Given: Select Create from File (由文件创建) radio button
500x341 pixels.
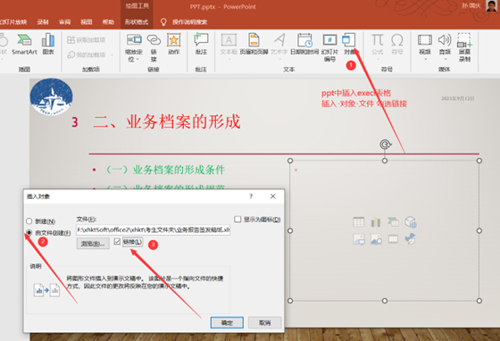Looking at the screenshot, I should (29, 233).
